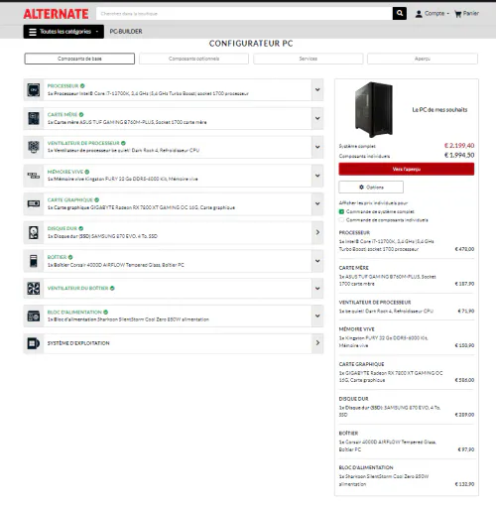Image resolution: width=496 pixels, height=508 pixels.
Task: Switch to Services tab
Action: click(x=309, y=59)
